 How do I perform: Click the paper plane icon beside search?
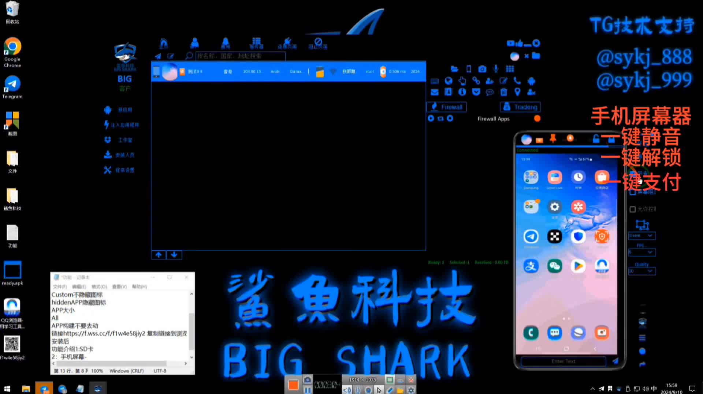point(158,56)
